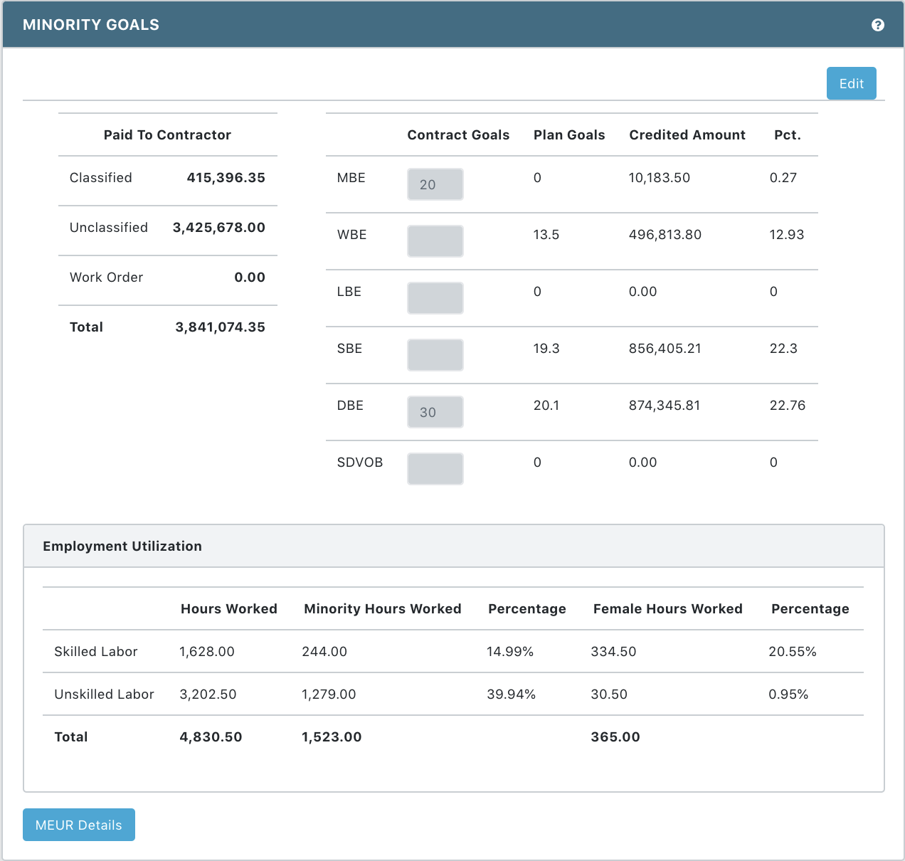
Task: Click Skilled minority hours 244.00
Action: click(x=324, y=652)
